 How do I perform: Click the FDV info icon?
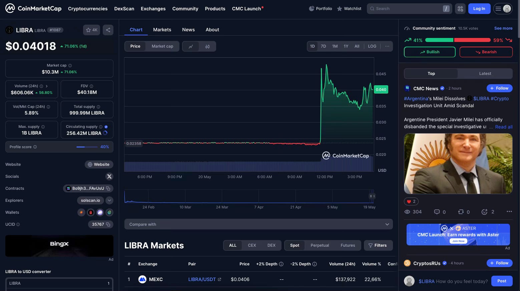point(91,86)
